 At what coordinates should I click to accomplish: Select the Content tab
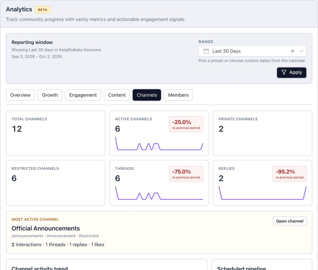[x=117, y=95]
